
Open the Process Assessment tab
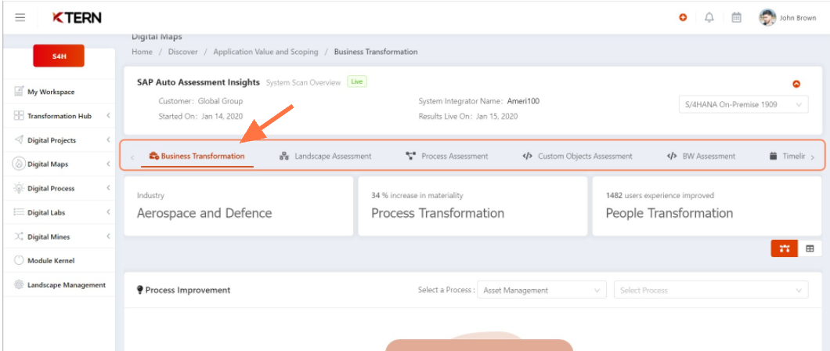(x=447, y=156)
